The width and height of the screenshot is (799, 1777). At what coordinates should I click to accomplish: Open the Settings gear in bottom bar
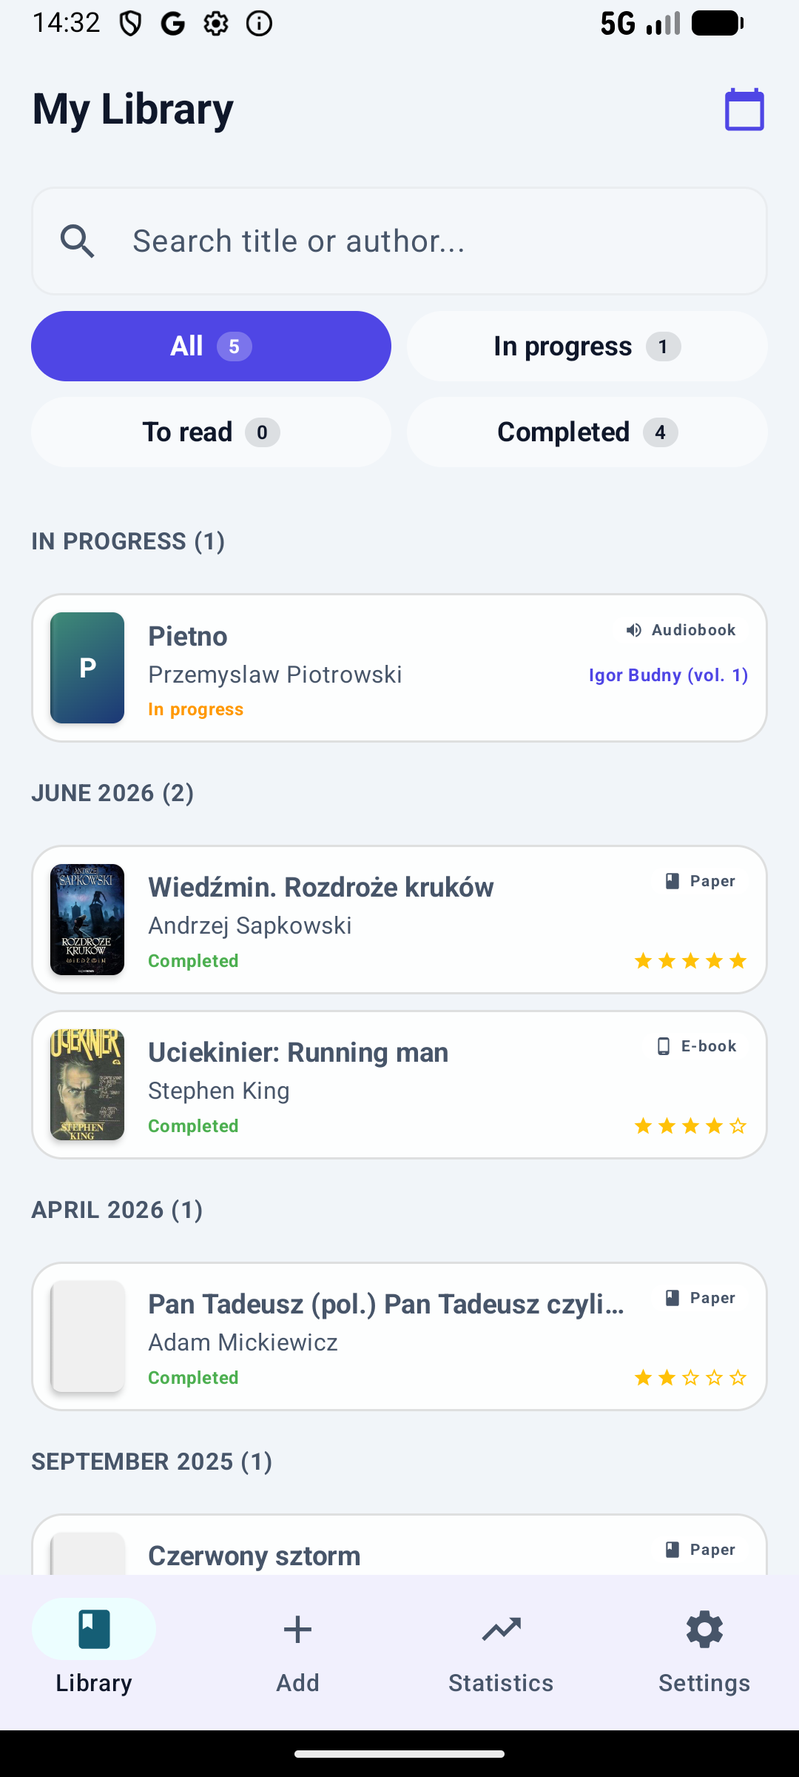[704, 1629]
